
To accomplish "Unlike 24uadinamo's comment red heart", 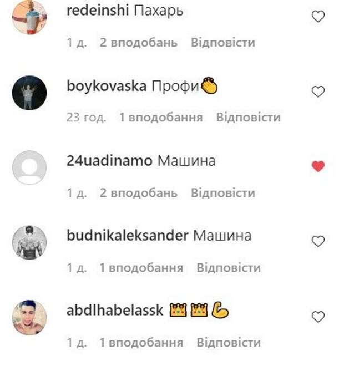I will point(318,166).
